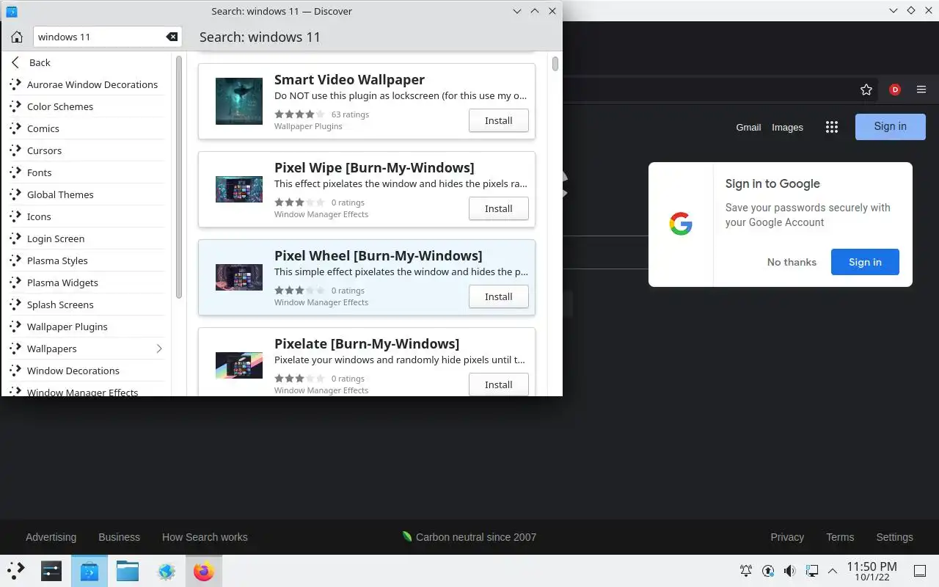Click No thanks in Google sign-in prompt
This screenshot has height=587, width=939.
point(792,262)
